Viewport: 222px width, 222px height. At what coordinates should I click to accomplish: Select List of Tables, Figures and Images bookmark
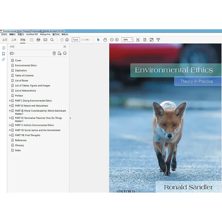click(33, 86)
